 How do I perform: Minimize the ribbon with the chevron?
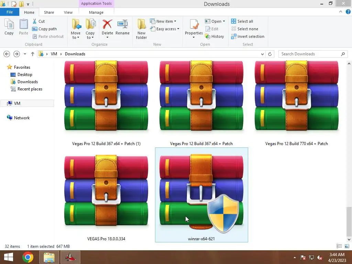coord(341,12)
